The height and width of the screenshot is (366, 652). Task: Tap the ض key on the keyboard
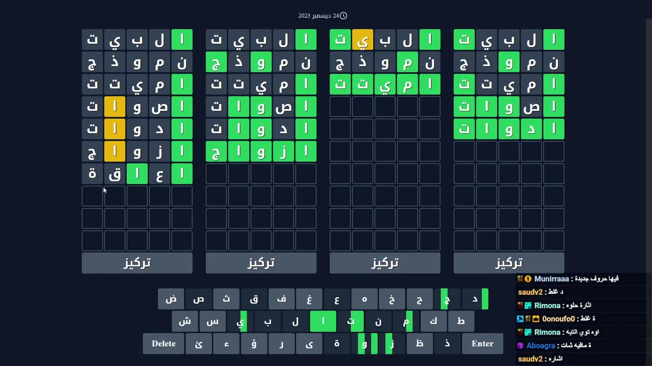[171, 299]
